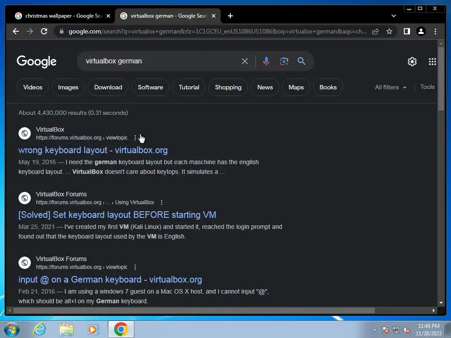Switch to News results

265,87
